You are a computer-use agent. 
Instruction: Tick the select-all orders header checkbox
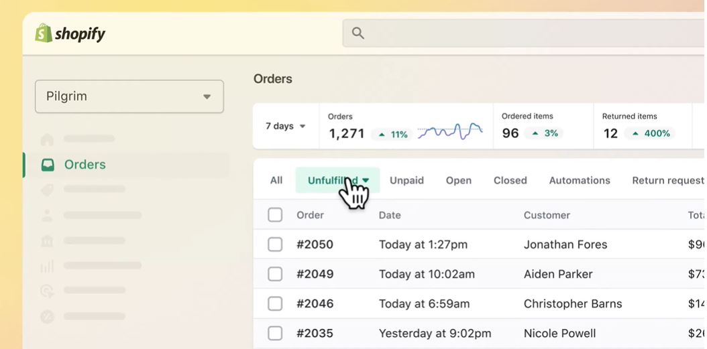click(x=275, y=215)
